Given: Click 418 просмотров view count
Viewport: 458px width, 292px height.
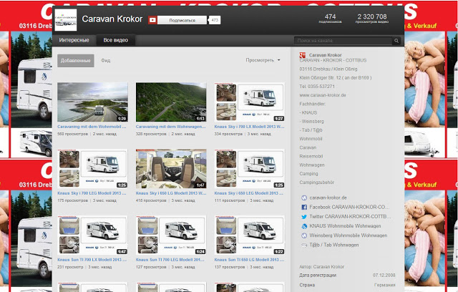Looking at the screenshot, I should (151, 200).
